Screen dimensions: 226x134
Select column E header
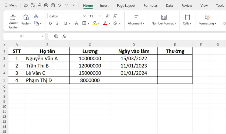[175, 45]
